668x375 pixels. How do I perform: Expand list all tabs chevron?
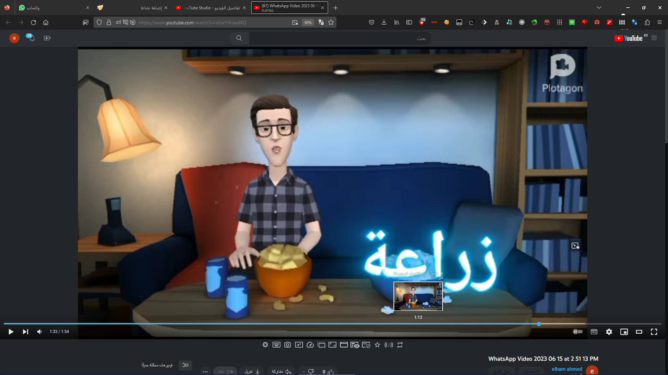click(x=599, y=8)
